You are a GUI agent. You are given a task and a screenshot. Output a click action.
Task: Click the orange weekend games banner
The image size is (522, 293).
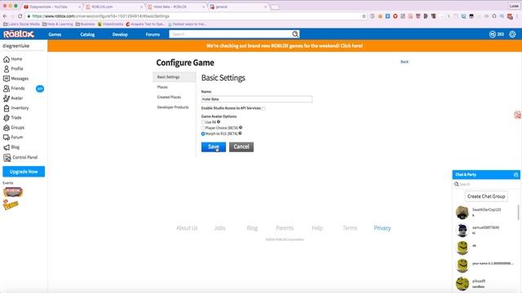285,46
